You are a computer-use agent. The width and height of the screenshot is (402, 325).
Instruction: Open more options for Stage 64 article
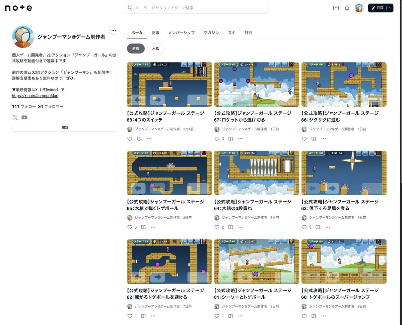(x=241, y=227)
